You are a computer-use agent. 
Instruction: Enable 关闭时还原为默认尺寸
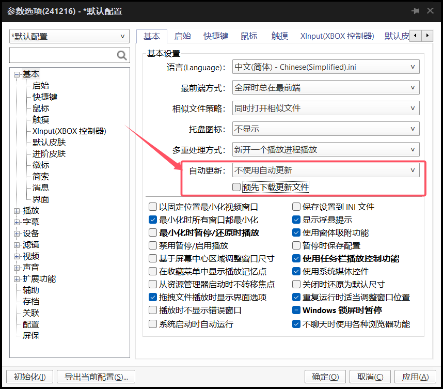296,284
